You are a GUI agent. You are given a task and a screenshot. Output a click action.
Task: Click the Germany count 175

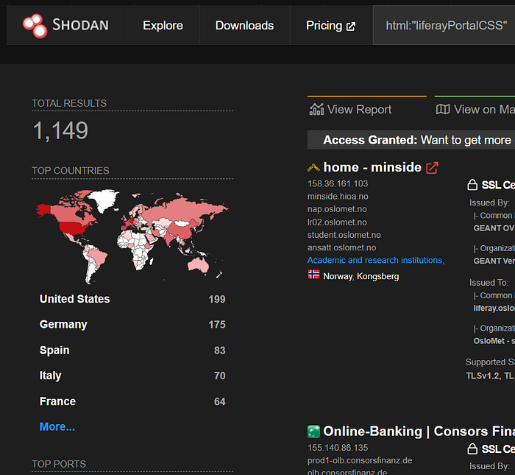click(x=217, y=325)
